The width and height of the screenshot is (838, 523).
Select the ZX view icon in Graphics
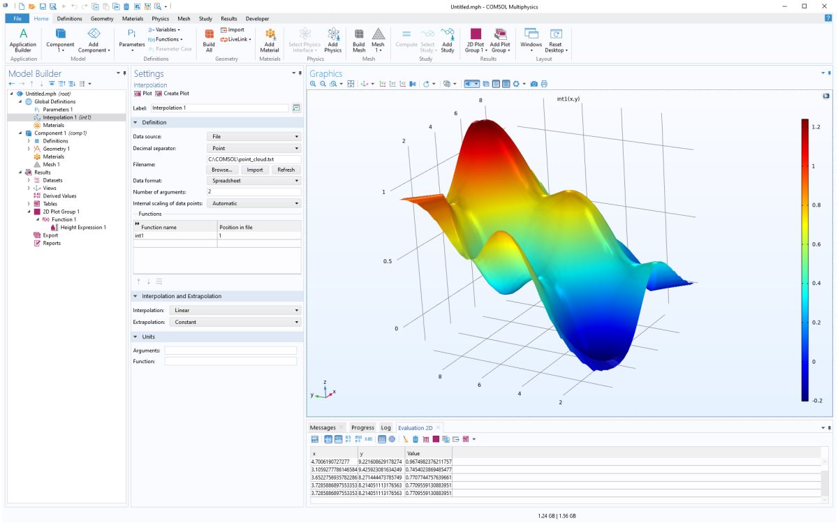click(403, 84)
